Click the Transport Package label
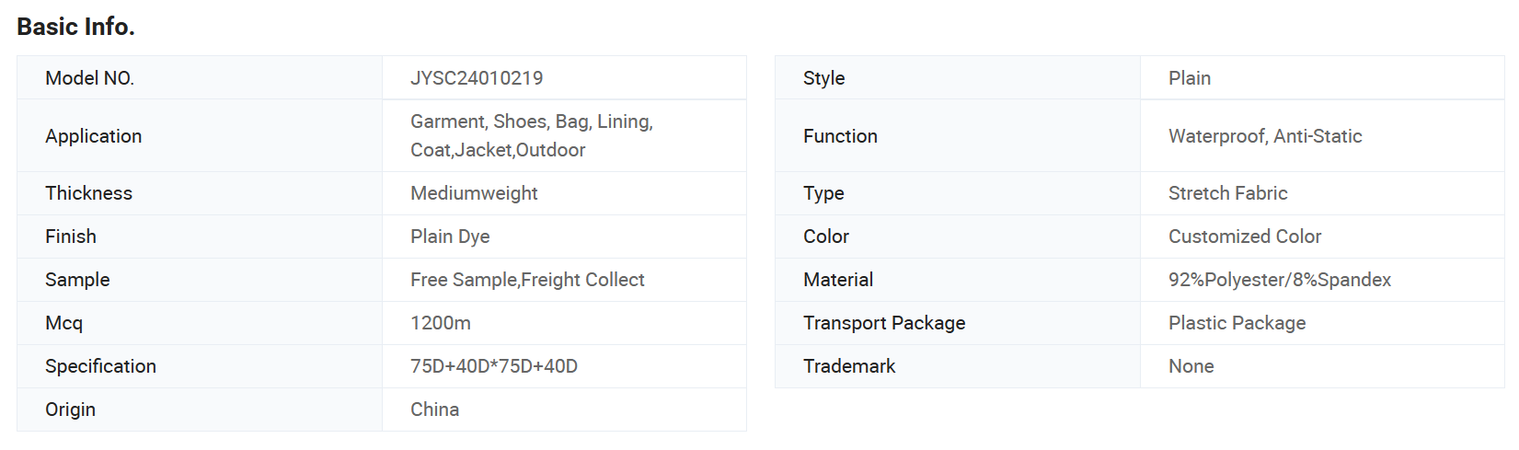The width and height of the screenshot is (1519, 450). (x=884, y=323)
